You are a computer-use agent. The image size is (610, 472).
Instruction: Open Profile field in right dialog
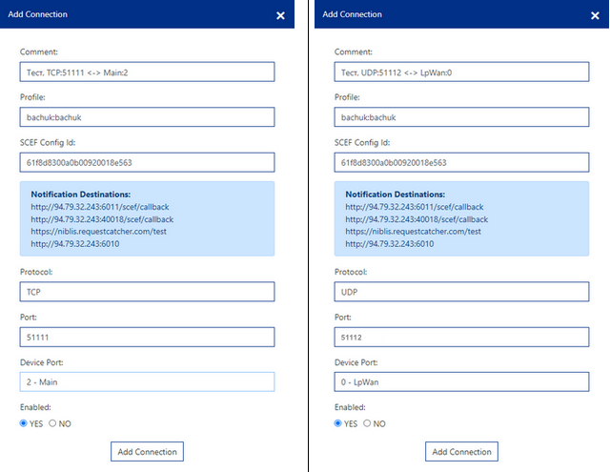point(461,117)
